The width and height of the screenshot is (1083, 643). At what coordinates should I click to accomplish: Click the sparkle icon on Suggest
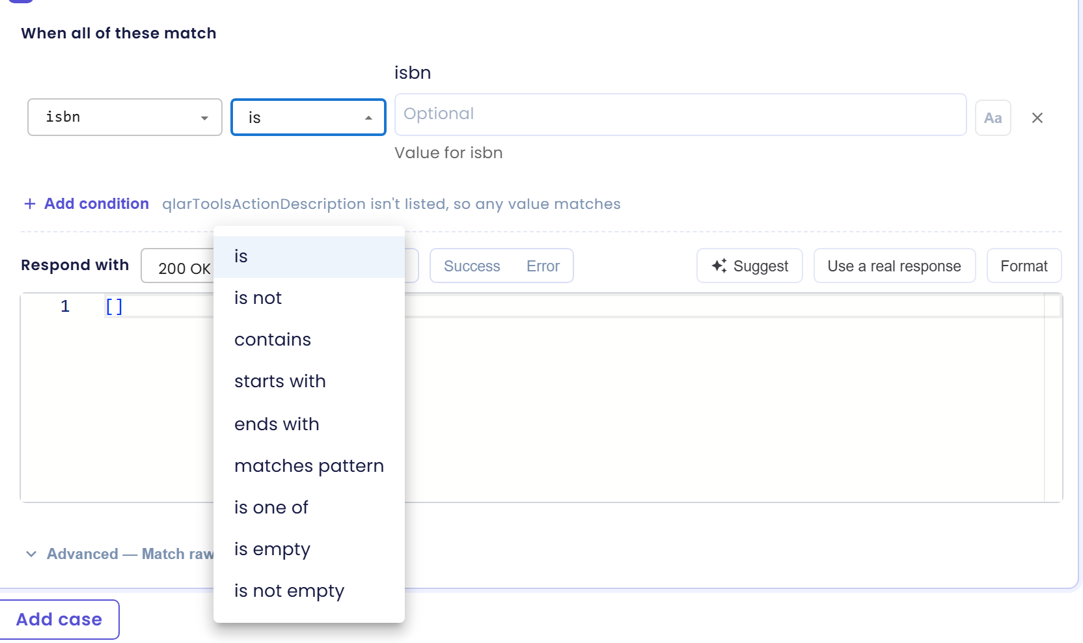(x=719, y=266)
